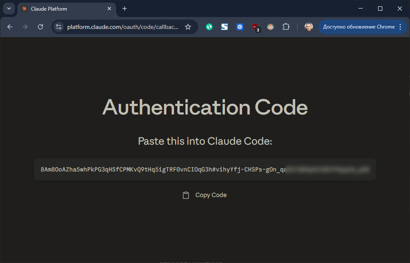Open the blue snowflake extension
The width and height of the screenshot is (410, 263).
coord(240,26)
